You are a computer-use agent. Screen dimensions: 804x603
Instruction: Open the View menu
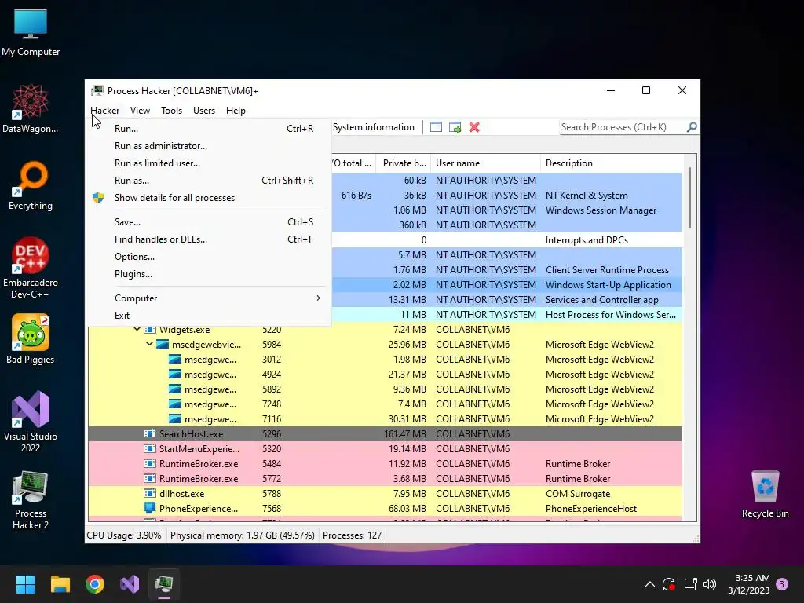140,111
